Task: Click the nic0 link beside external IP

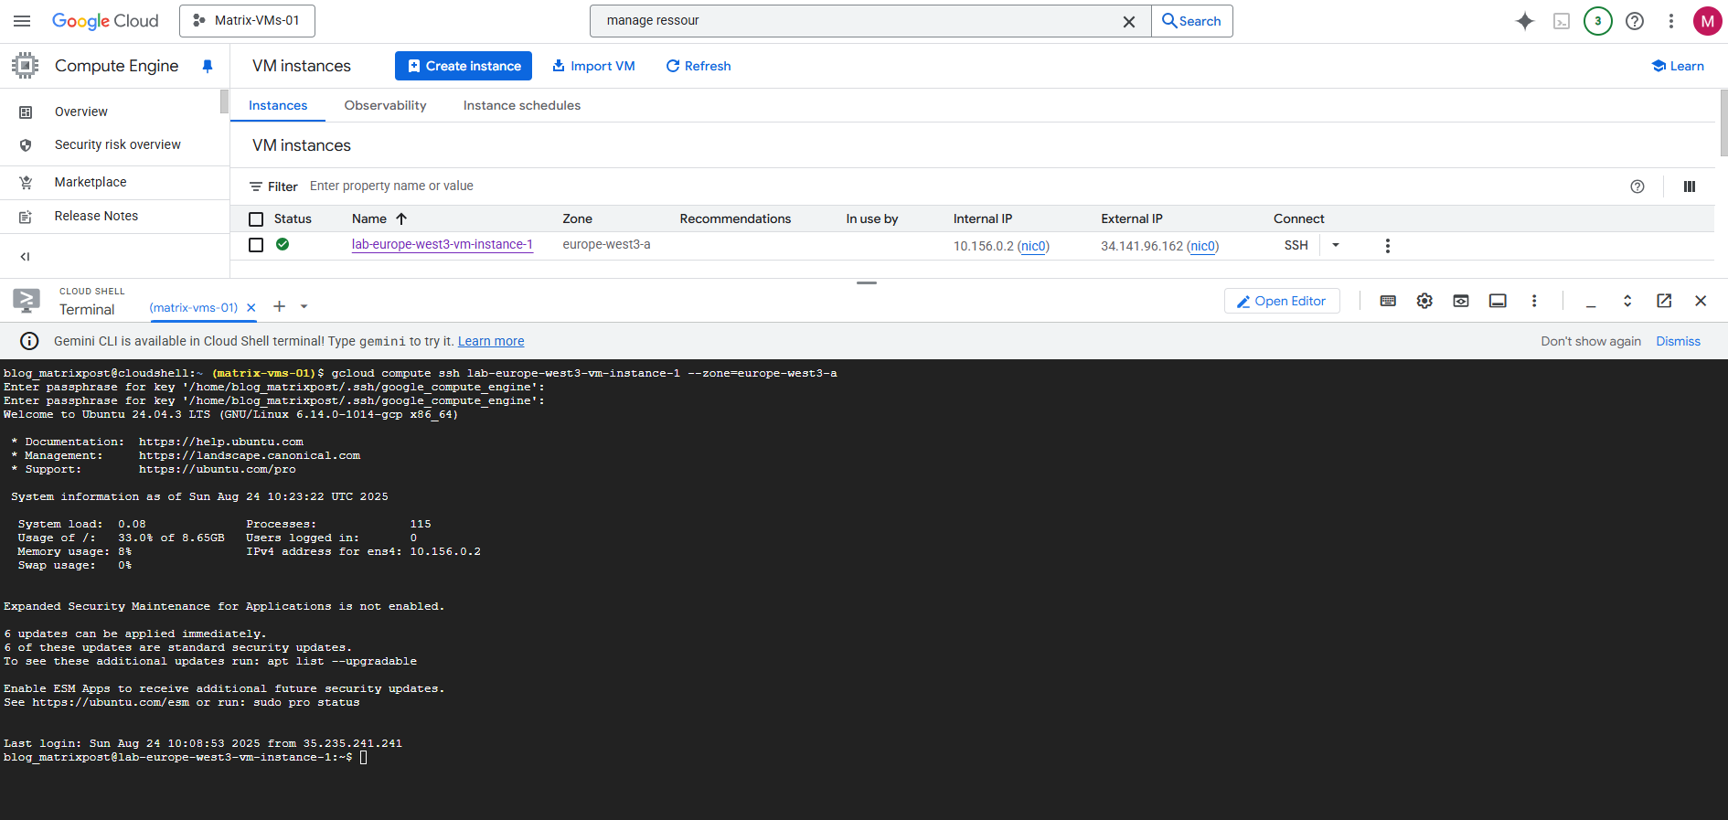Action: [x=1202, y=246]
